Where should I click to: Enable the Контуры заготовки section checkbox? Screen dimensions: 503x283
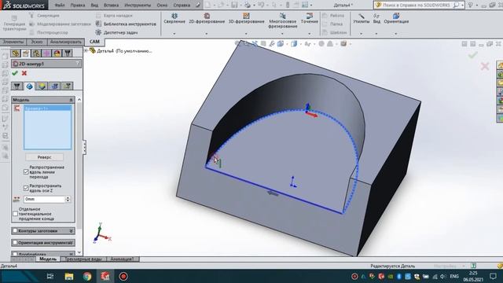point(15,230)
